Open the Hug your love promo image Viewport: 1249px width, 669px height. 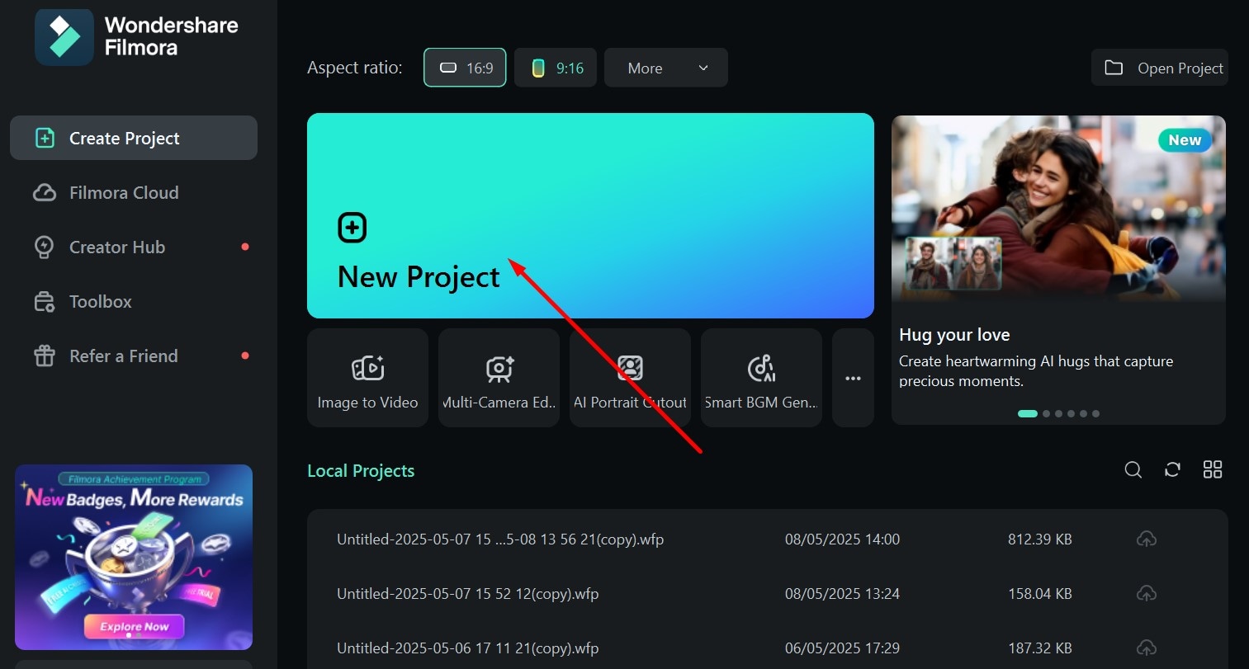click(x=1058, y=208)
